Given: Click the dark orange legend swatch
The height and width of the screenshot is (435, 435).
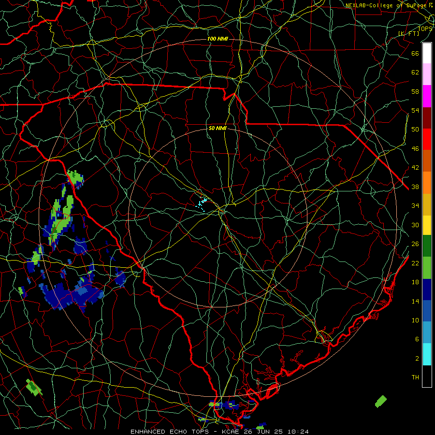Looking at the screenshot, I should click(427, 160).
